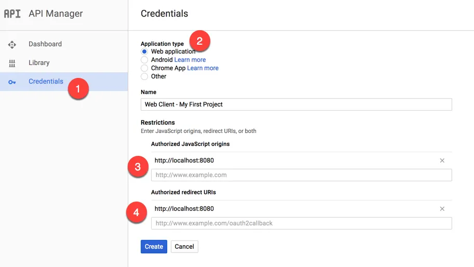474x267 pixels.
Task: Click the Name field label
Action: 148,92
